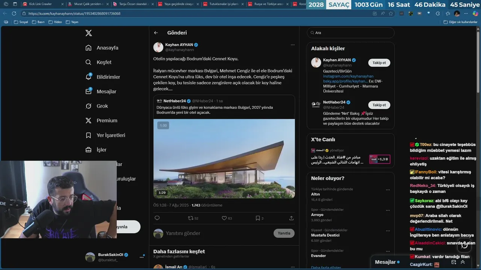
Task: Like the post with 63 likes
Action: [x=227, y=218]
